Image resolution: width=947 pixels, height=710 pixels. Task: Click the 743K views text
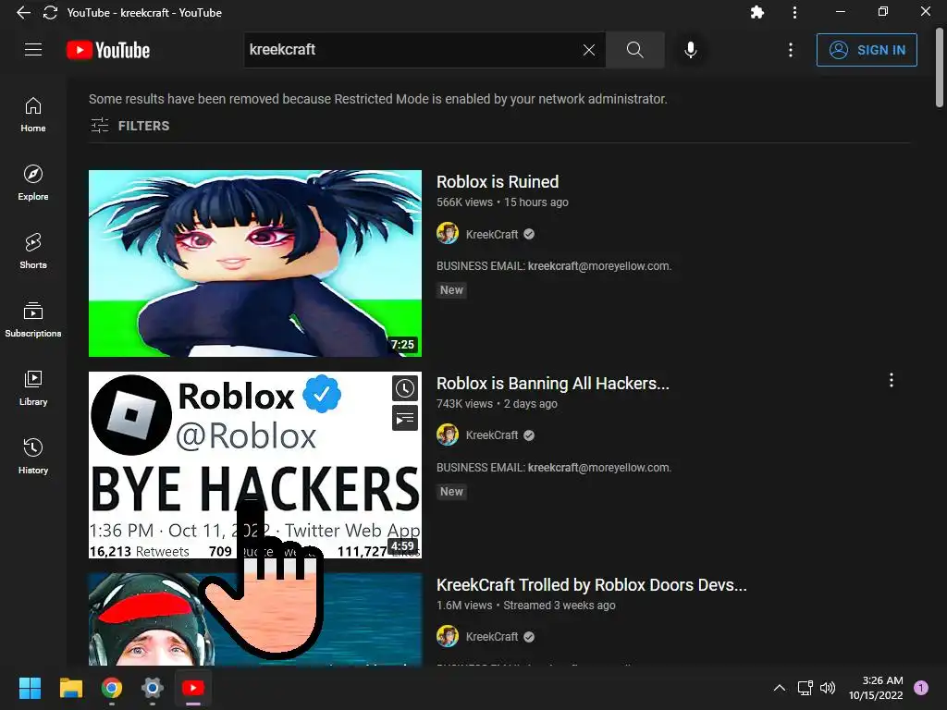pyautogui.click(x=464, y=404)
